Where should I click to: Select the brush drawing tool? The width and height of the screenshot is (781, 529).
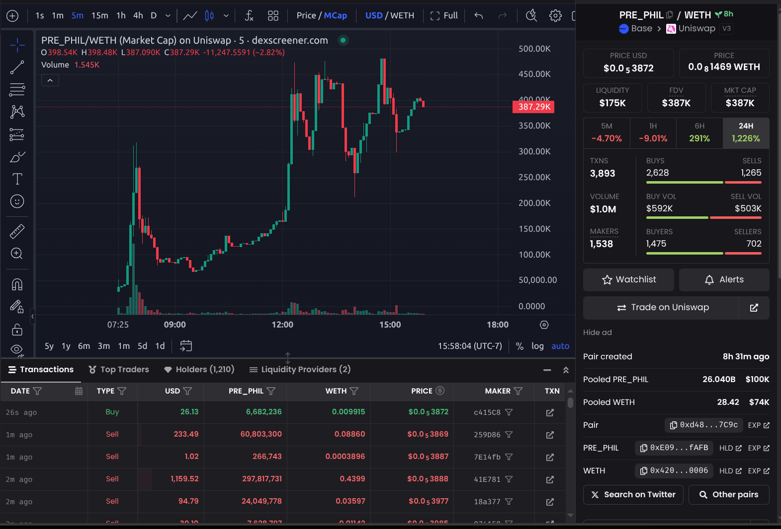pyautogui.click(x=17, y=157)
